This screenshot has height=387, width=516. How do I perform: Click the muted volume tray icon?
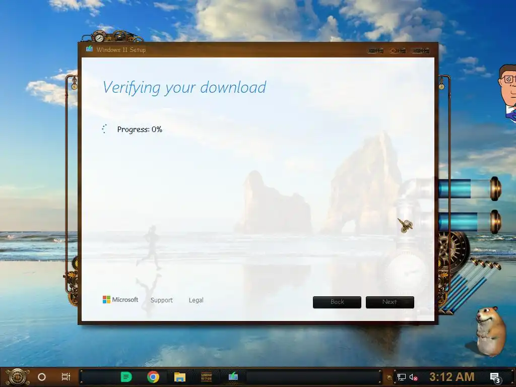pyautogui.click(x=414, y=377)
